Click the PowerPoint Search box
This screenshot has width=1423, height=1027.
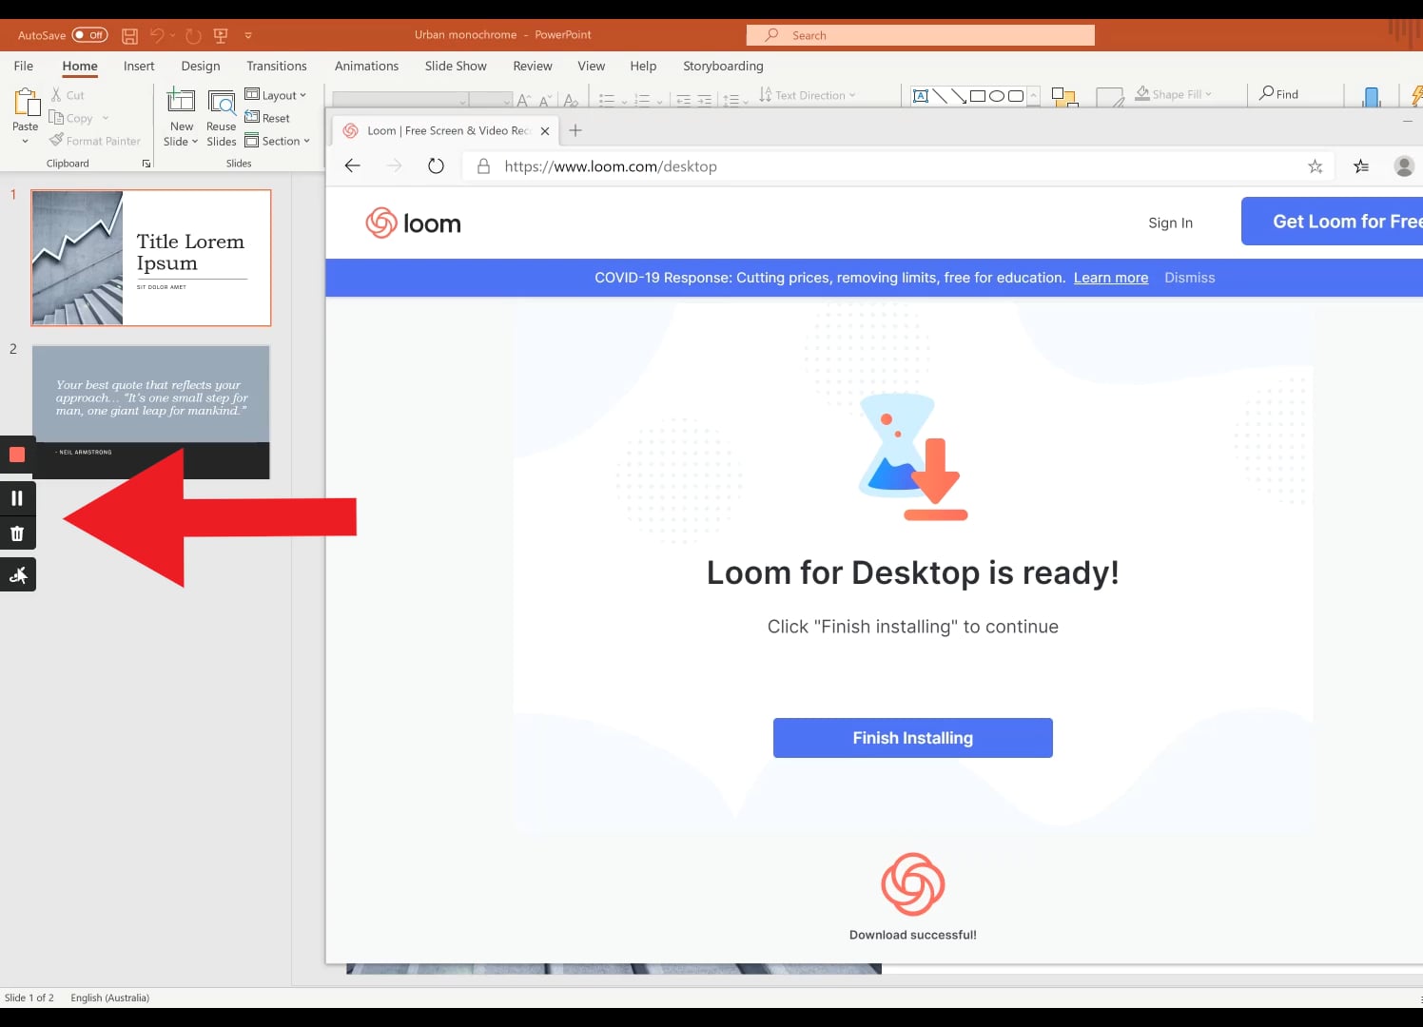[920, 35]
